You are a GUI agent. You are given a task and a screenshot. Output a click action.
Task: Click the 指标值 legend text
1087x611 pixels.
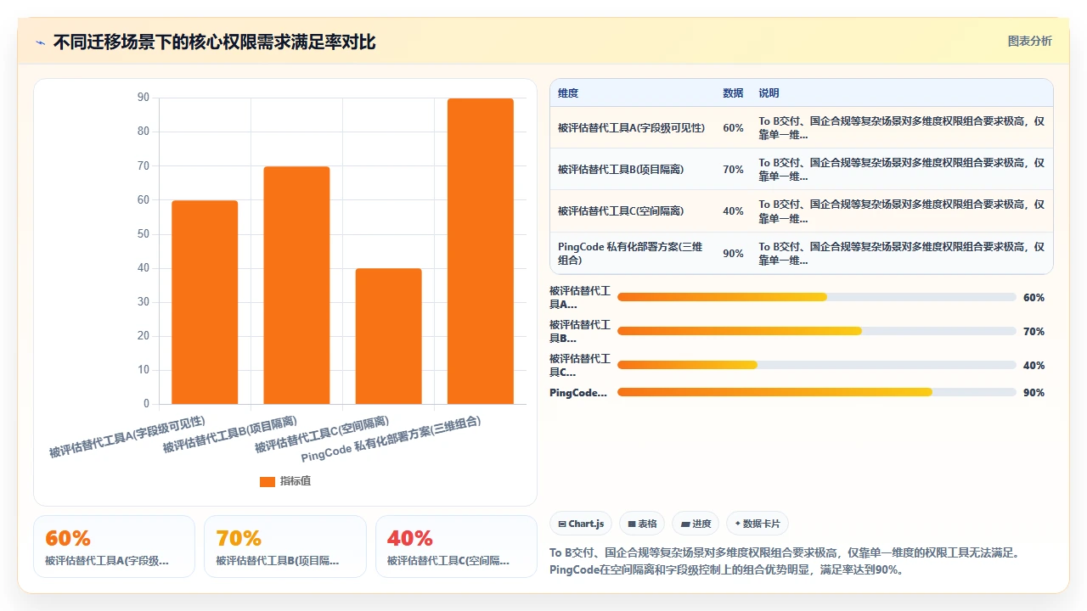(x=296, y=481)
